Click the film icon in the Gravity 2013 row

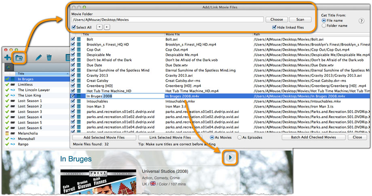(x=79, y=75)
